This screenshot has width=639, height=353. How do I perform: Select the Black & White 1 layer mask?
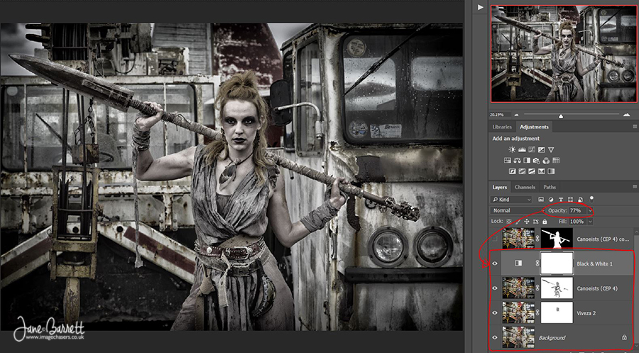557,264
